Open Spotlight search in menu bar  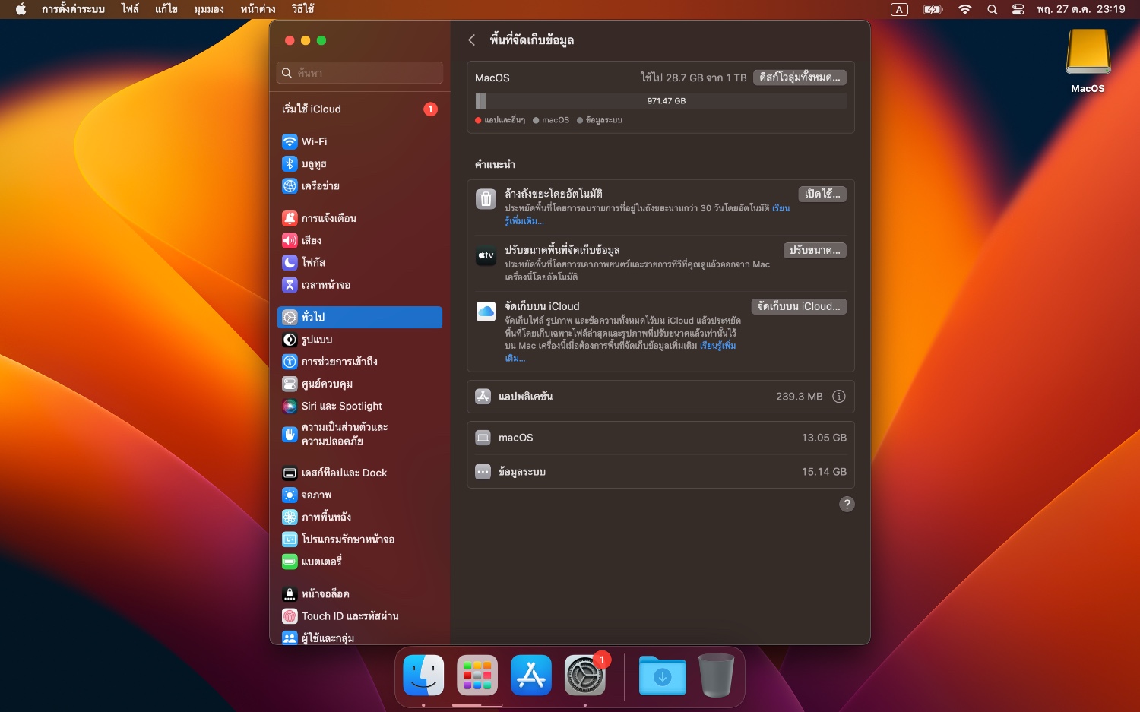pos(992,9)
